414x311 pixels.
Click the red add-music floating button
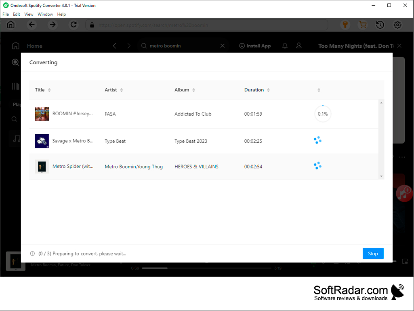point(404,193)
